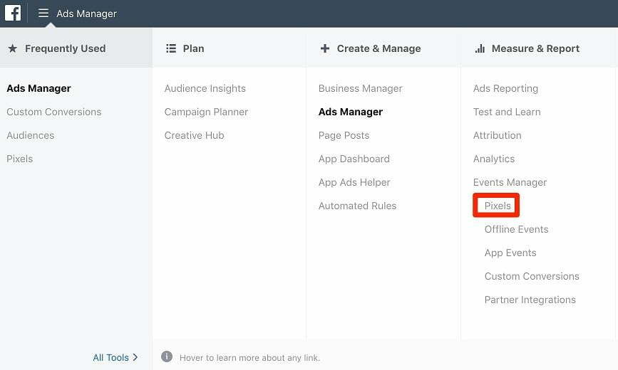
Task: Click the Plan list icon
Action: click(x=171, y=48)
